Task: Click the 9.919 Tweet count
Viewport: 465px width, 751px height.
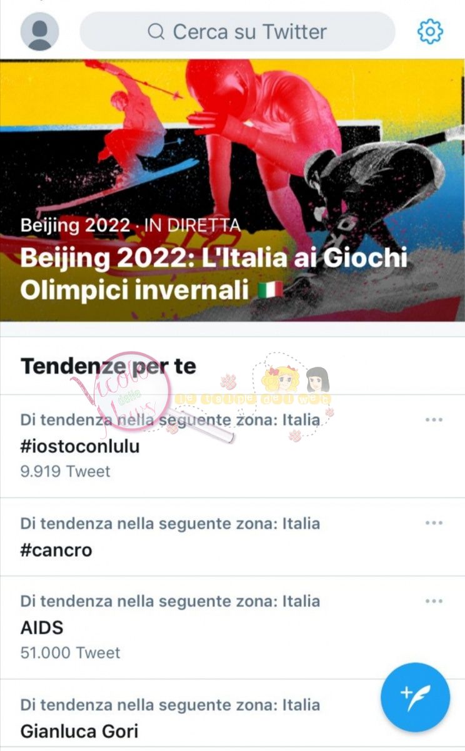Action: tap(65, 471)
